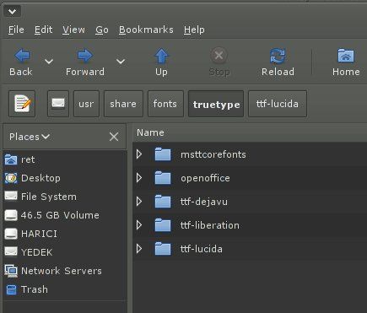The width and height of the screenshot is (367, 313).
Task: Open the Edit menu
Action: pos(43,30)
